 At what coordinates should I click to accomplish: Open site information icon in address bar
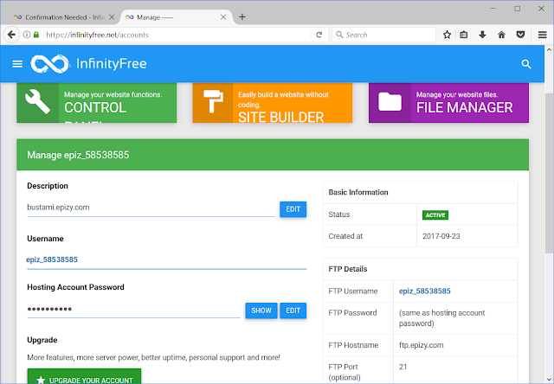click(x=27, y=35)
